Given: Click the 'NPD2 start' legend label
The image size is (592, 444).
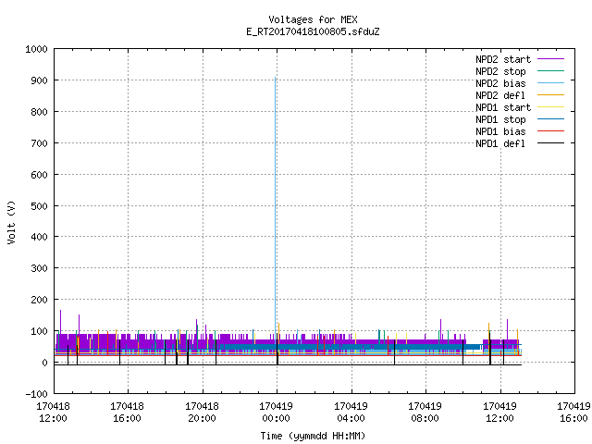Looking at the screenshot, I should coord(503,59).
